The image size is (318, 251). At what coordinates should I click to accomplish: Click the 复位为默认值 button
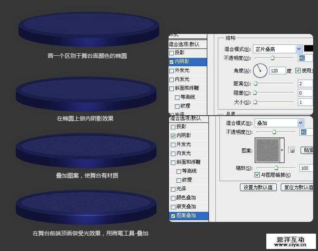[x=297, y=187]
